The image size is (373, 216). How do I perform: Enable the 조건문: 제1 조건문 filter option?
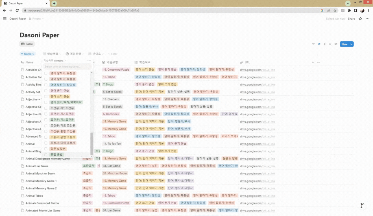point(46,108)
